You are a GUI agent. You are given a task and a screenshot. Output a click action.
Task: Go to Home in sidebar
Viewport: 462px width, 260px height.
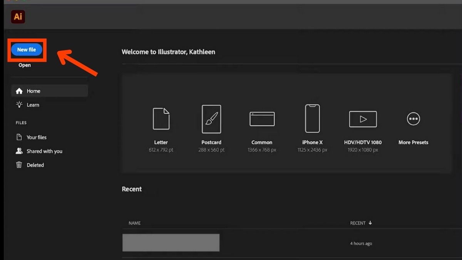(x=49, y=91)
